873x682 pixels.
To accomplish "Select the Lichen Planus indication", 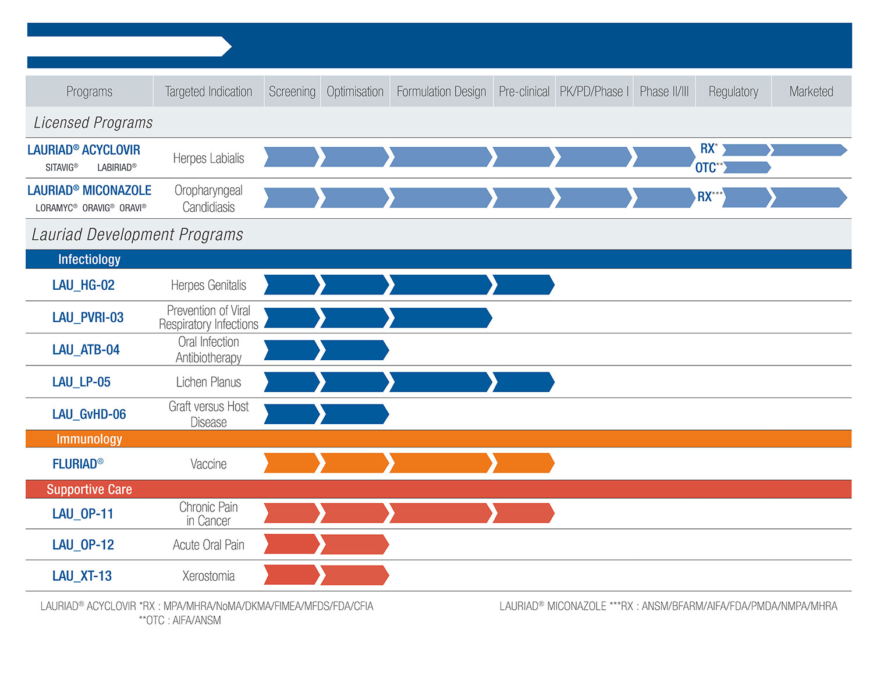I will (x=208, y=382).
